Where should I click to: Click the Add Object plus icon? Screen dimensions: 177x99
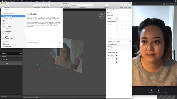(x=2, y=5)
